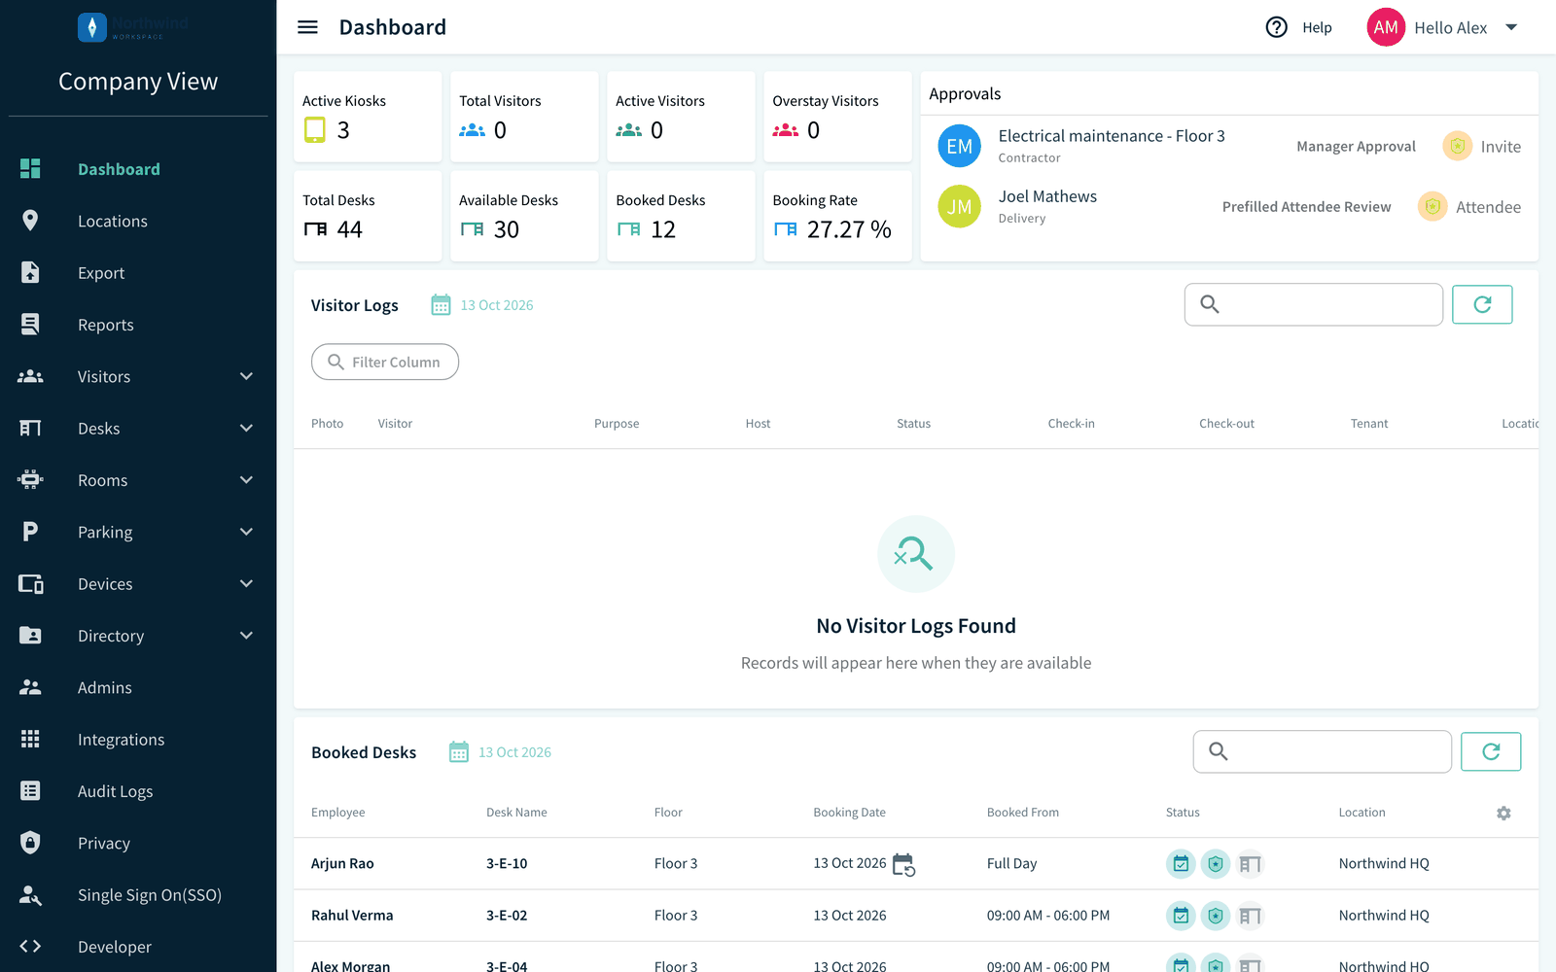
Task: Click the Audit Logs list icon
Action: pos(30,790)
